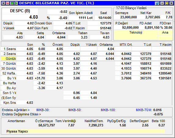The width and height of the screenshot is (175, 138).
Task: Click the Net Kar value 2,707,665
Action: [x=153, y=17]
